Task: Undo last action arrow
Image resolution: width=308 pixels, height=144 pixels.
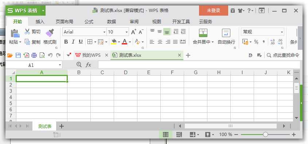Action: 50,55
